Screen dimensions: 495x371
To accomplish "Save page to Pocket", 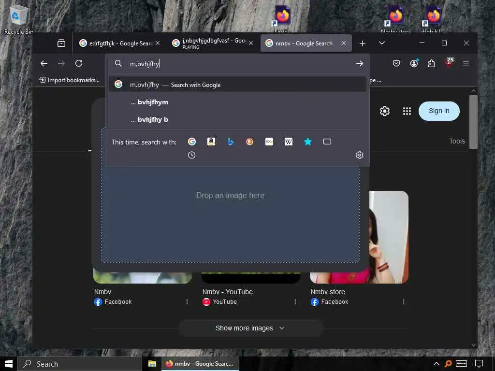I will pyautogui.click(x=396, y=63).
